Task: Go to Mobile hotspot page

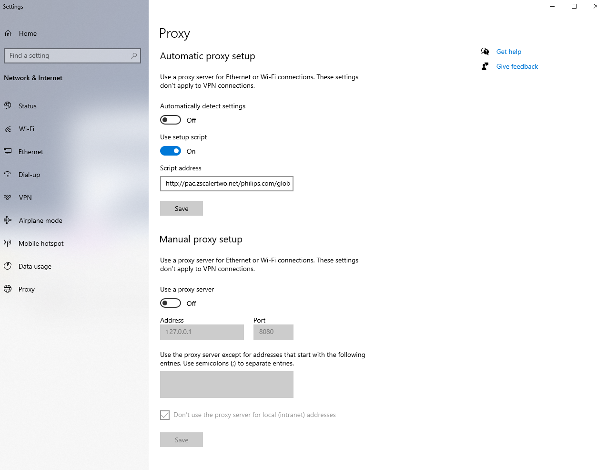Action: 41,243
